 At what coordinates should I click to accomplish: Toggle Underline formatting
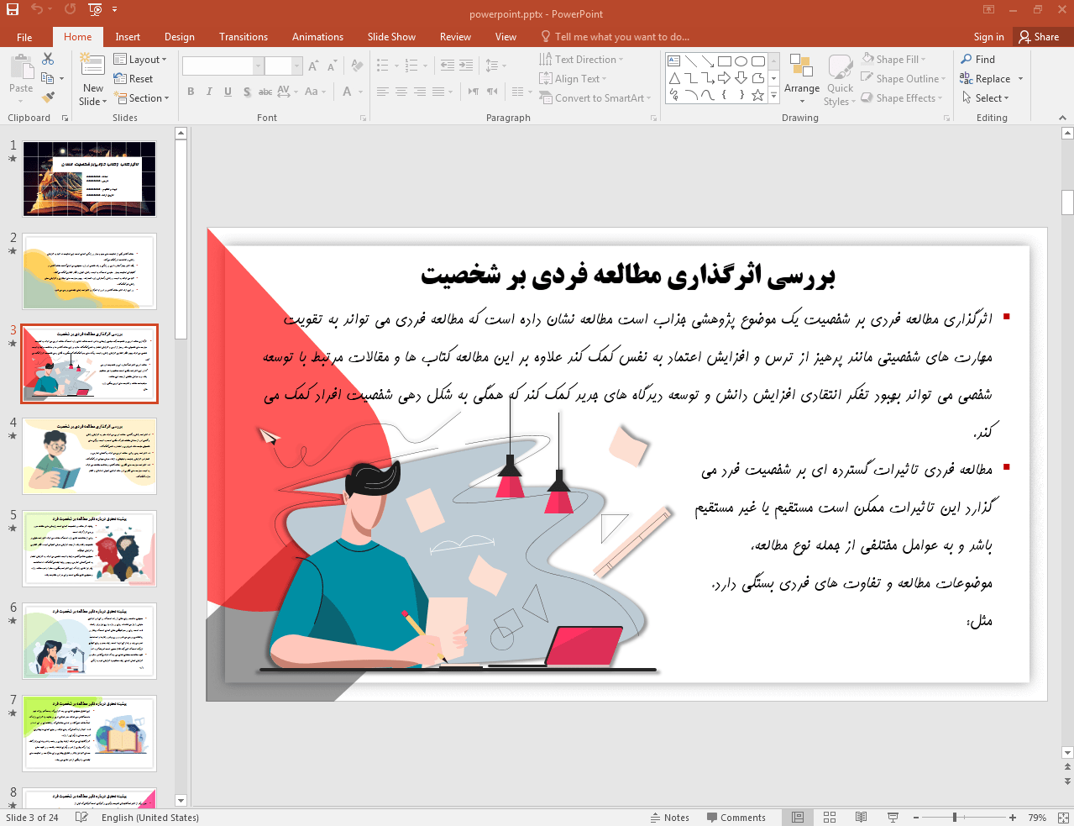click(x=228, y=92)
